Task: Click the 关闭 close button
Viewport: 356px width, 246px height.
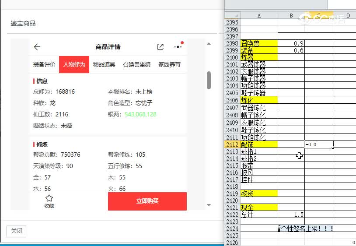Action: [17, 231]
